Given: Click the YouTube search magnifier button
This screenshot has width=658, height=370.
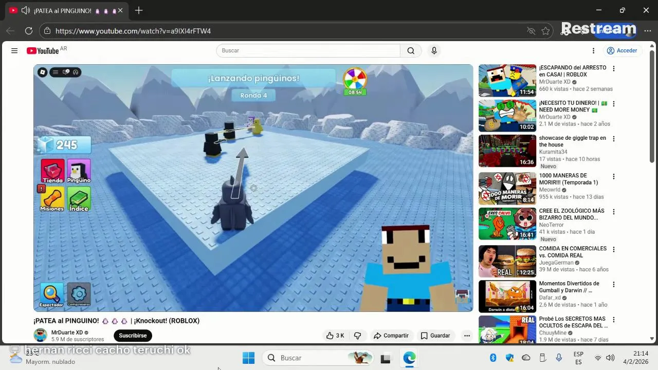Looking at the screenshot, I should click(x=411, y=50).
